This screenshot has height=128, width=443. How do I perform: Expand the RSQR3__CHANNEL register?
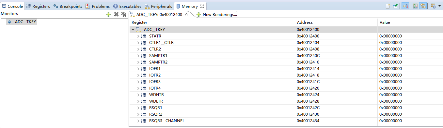(138, 121)
